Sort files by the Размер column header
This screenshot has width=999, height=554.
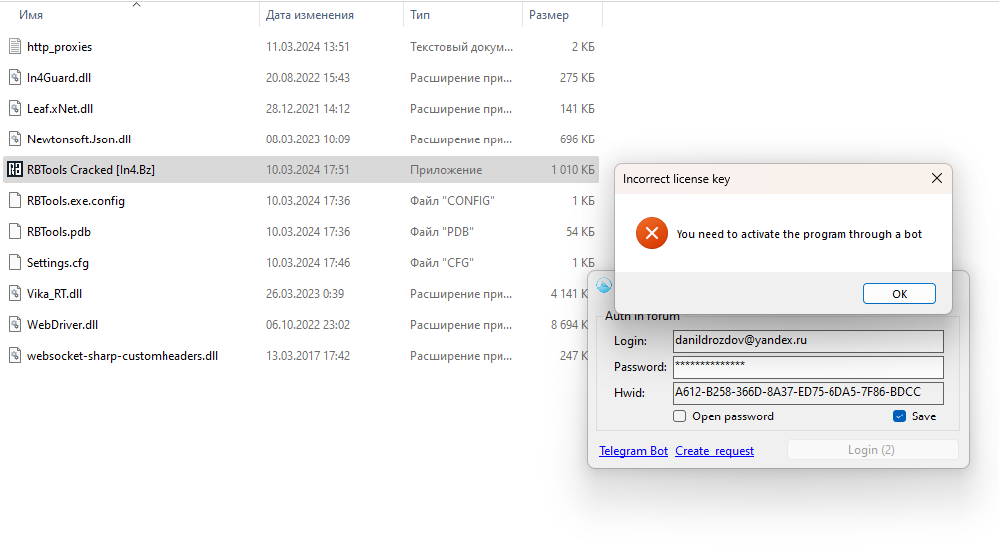pos(549,15)
